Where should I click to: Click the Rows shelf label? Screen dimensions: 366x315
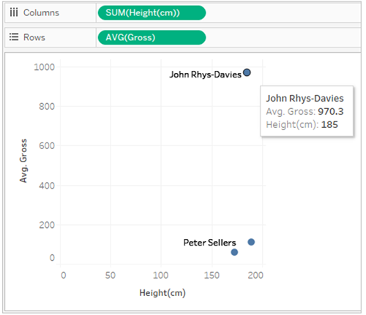click(34, 37)
